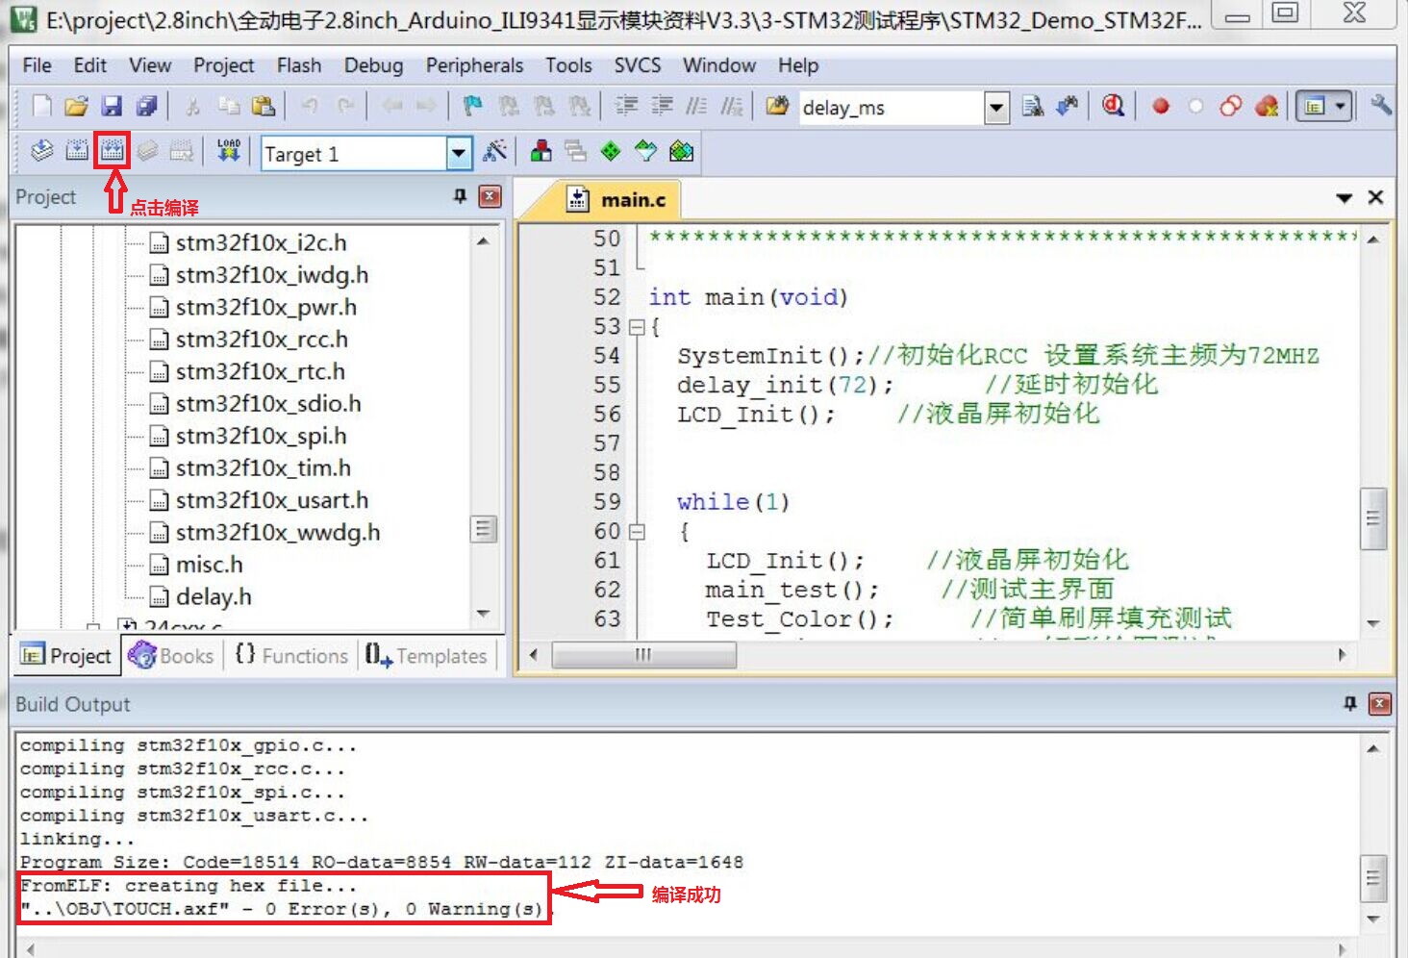Select stm32f10x_usart.h in project tree
This screenshot has width=1408, height=958.
coord(271,500)
